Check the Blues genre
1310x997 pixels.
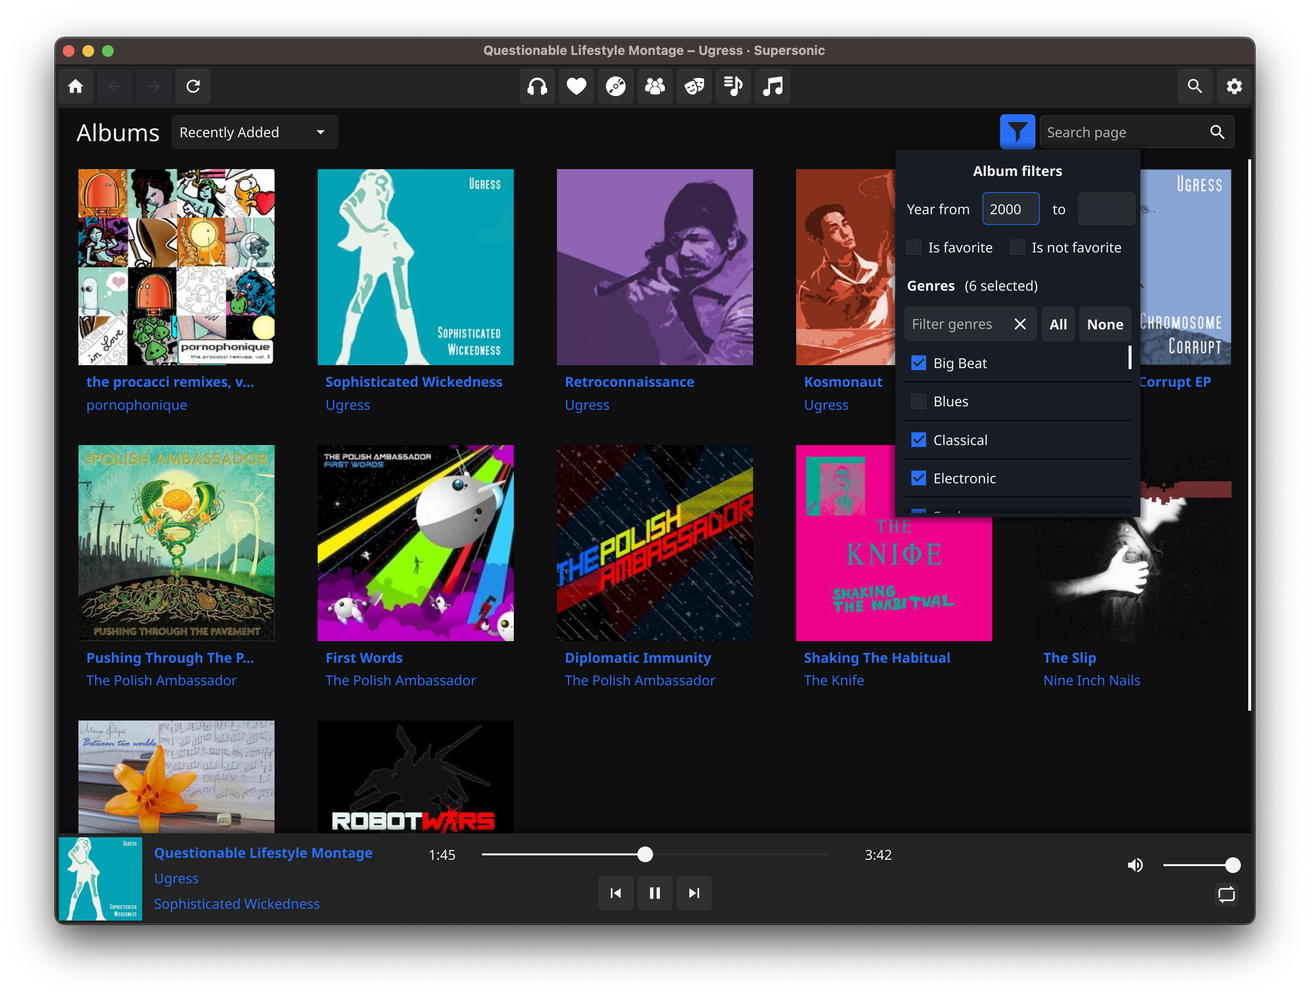tap(918, 401)
